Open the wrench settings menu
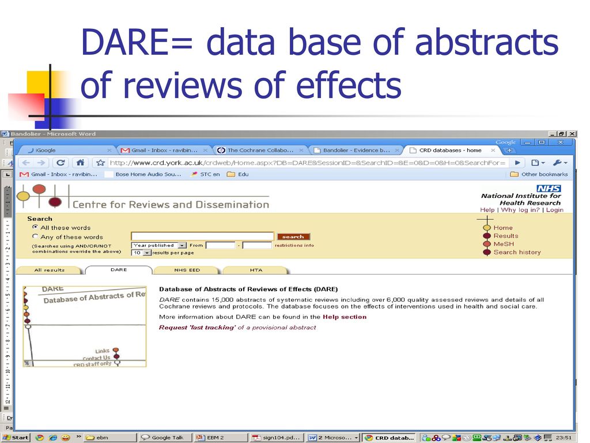The height and width of the screenshot is (443, 590). tap(560, 163)
